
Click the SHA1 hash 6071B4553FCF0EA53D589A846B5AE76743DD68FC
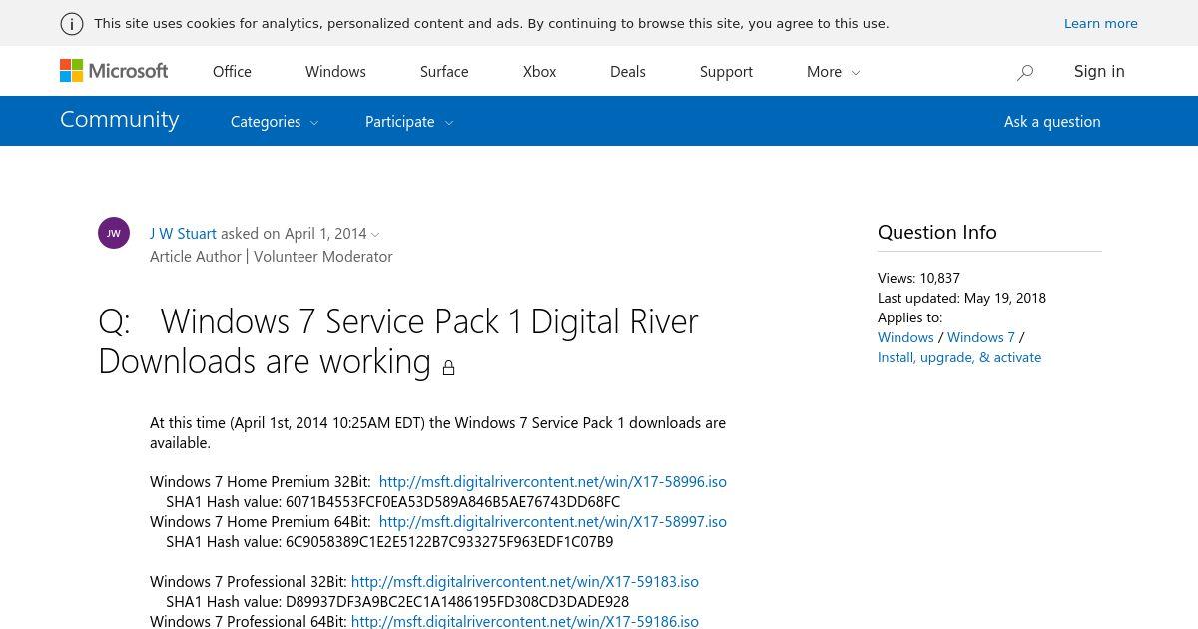pos(452,501)
